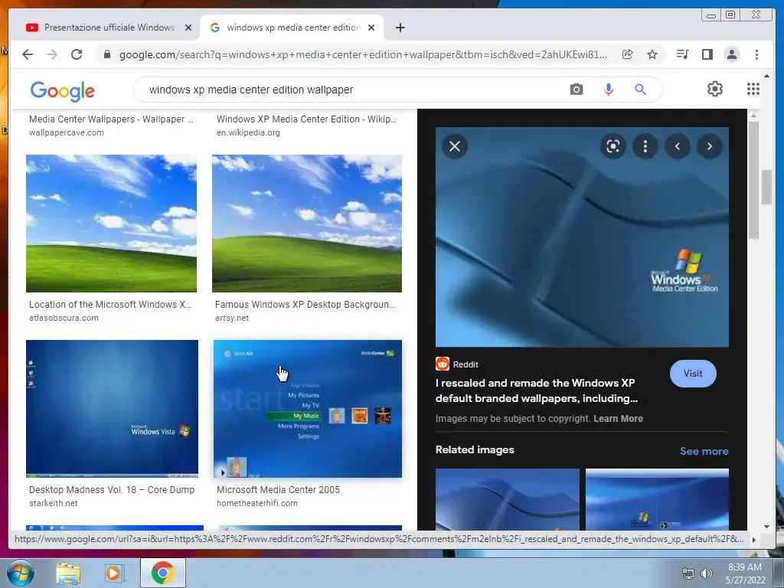Visit the Reddit source page
The width and height of the screenshot is (784, 588).
point(692,374)
